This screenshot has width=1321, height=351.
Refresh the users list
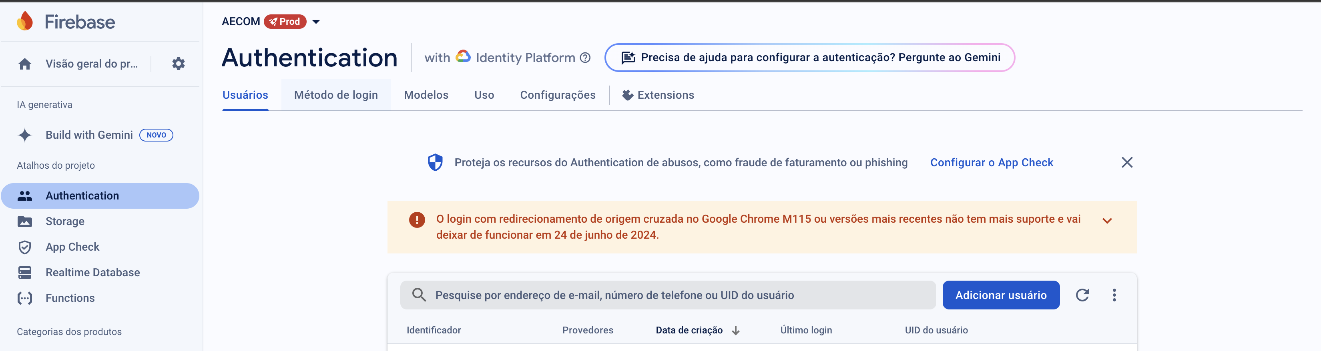[1082, 295]
